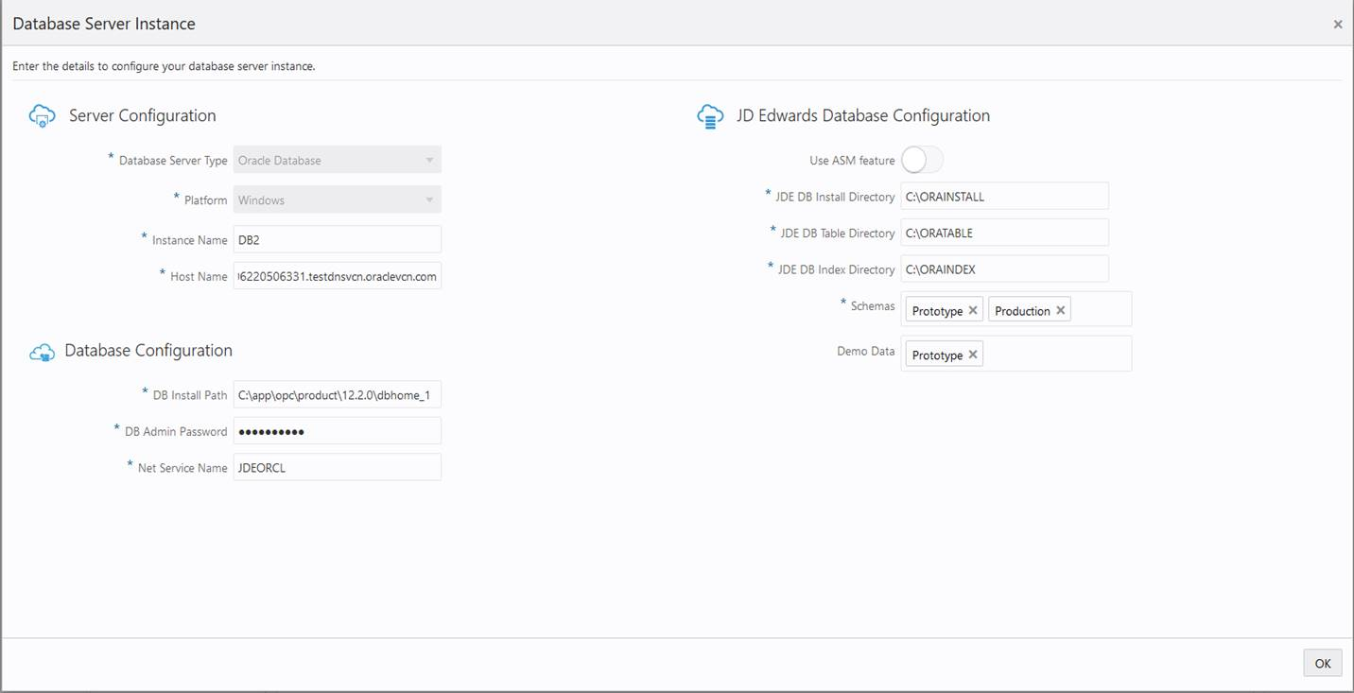Click the Instance Name field showing DB2
This screenshot has width=1354, height=693.
pos(337,238)
